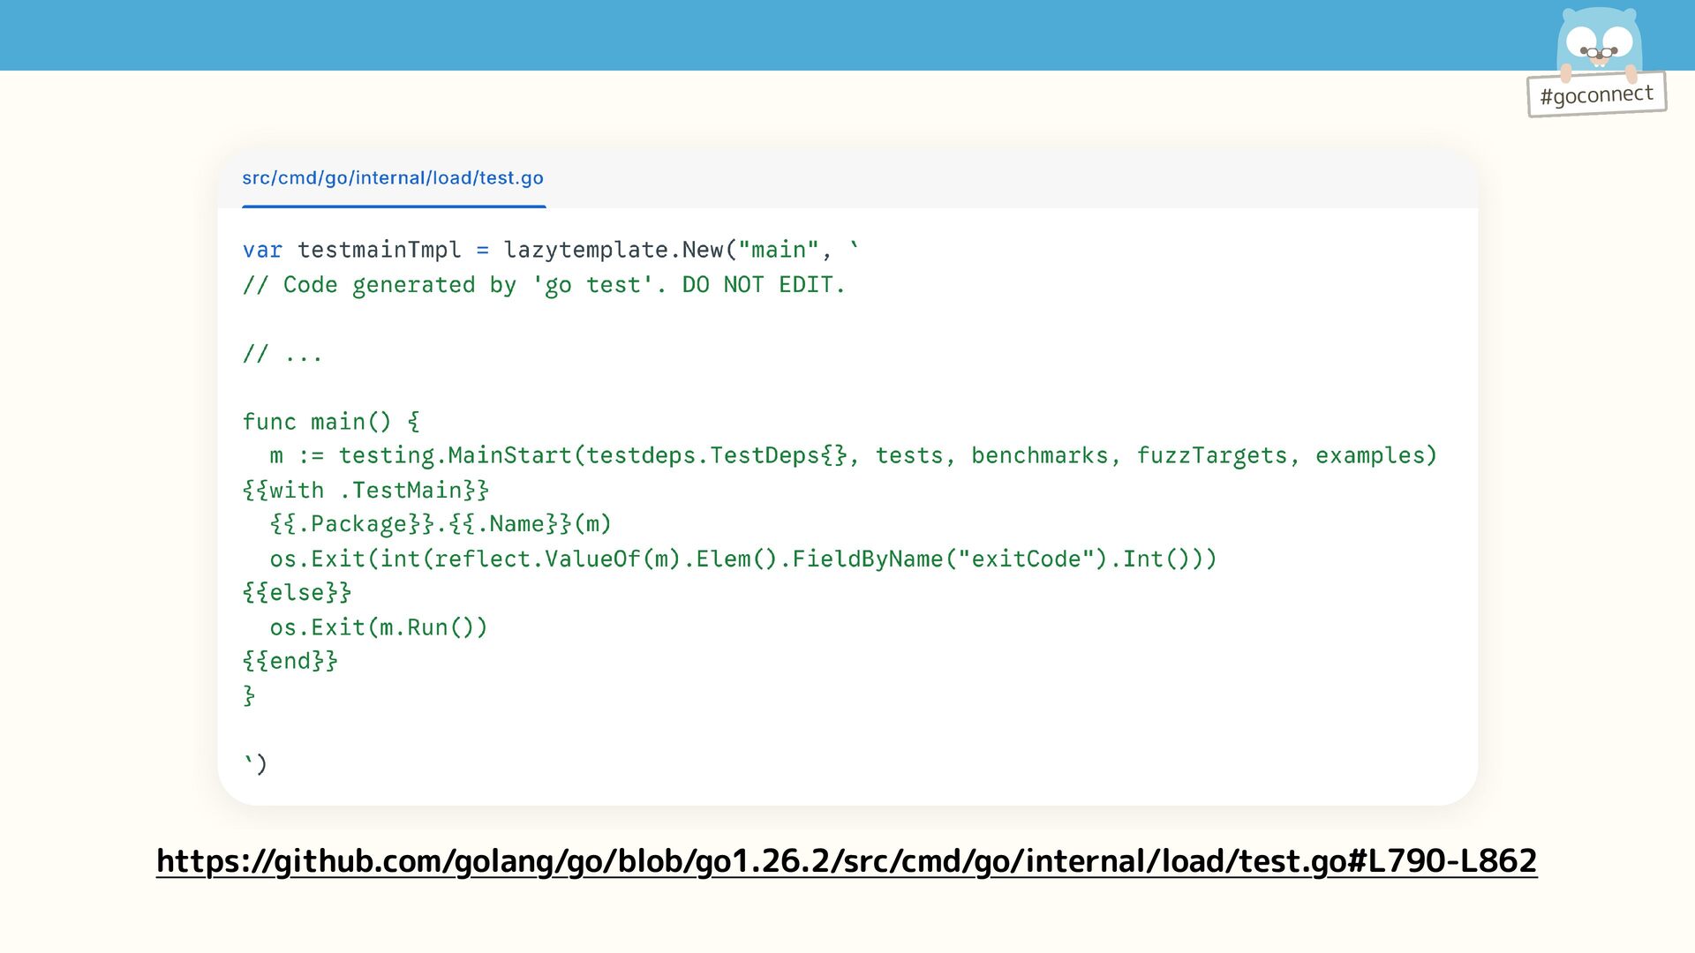Screen dimensions: 1695x953
Task: Click the '{{with .TestMain}}' template line
Action: click(x=365, y=491)
